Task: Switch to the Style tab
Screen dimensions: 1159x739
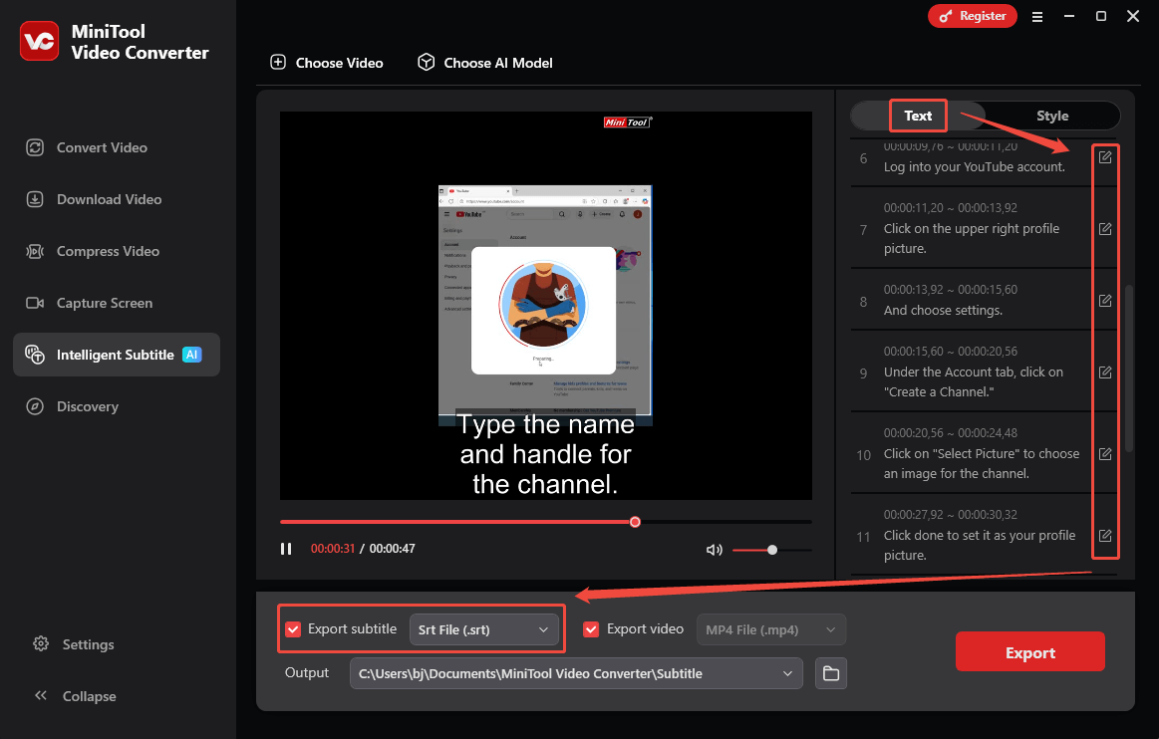Action: [x=1052, y=116]
